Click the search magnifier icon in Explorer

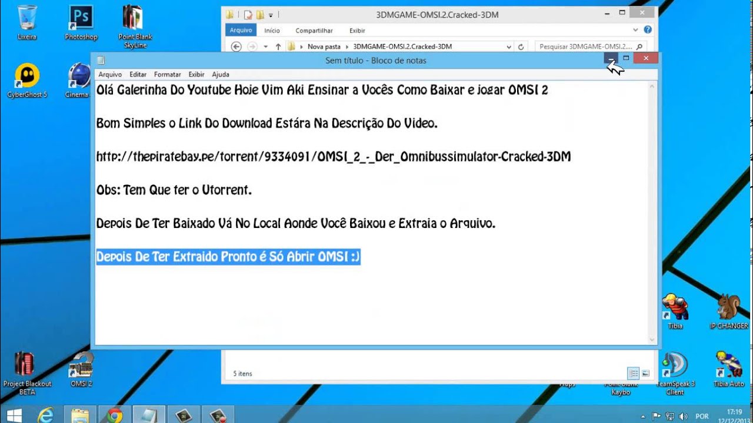click(x=639, y=46)
